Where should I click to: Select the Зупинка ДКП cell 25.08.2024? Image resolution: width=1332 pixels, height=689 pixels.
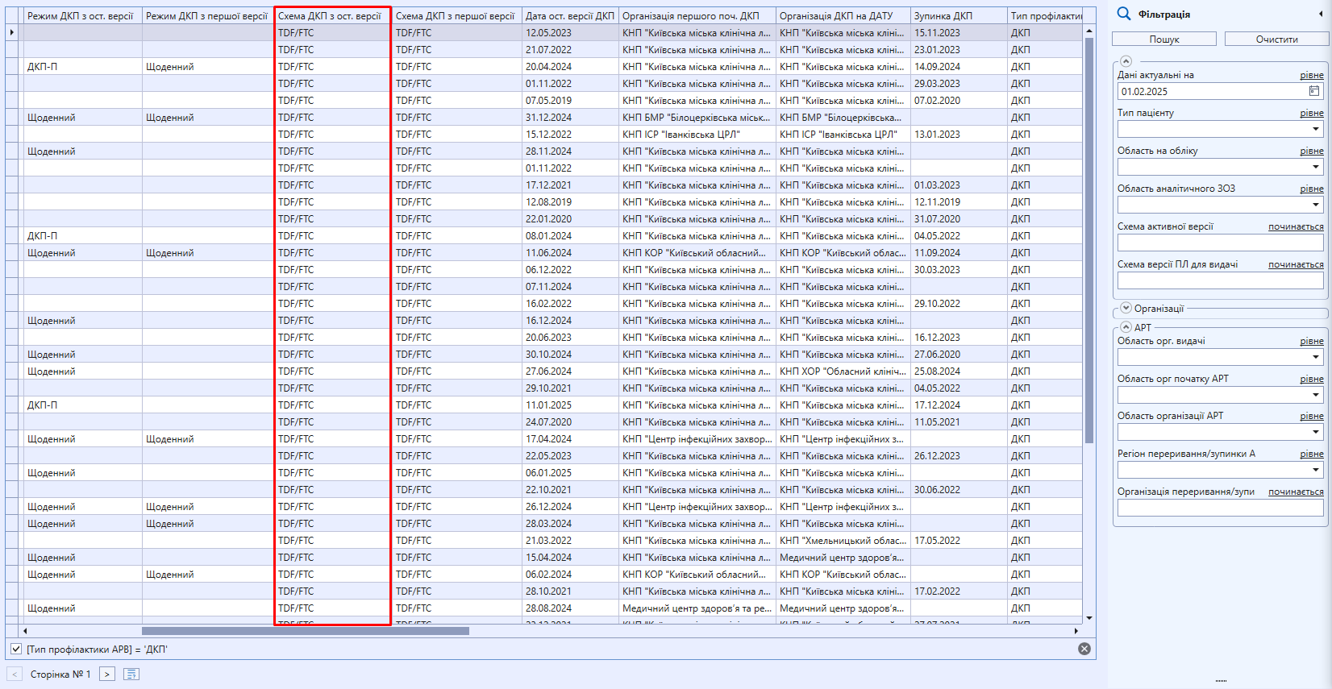pyautogui.click(x=959, y=371)
